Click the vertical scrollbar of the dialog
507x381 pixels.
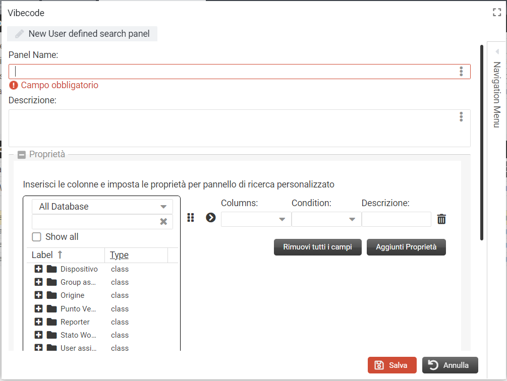pos(482,141)
